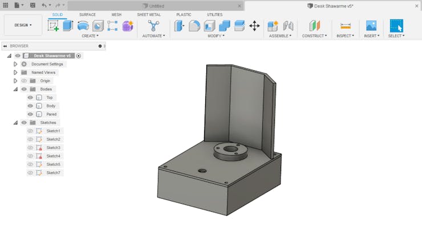422x250 pixels.
Task: Click the Create Sketch tool icon
Action: click(x=53, y=26)
